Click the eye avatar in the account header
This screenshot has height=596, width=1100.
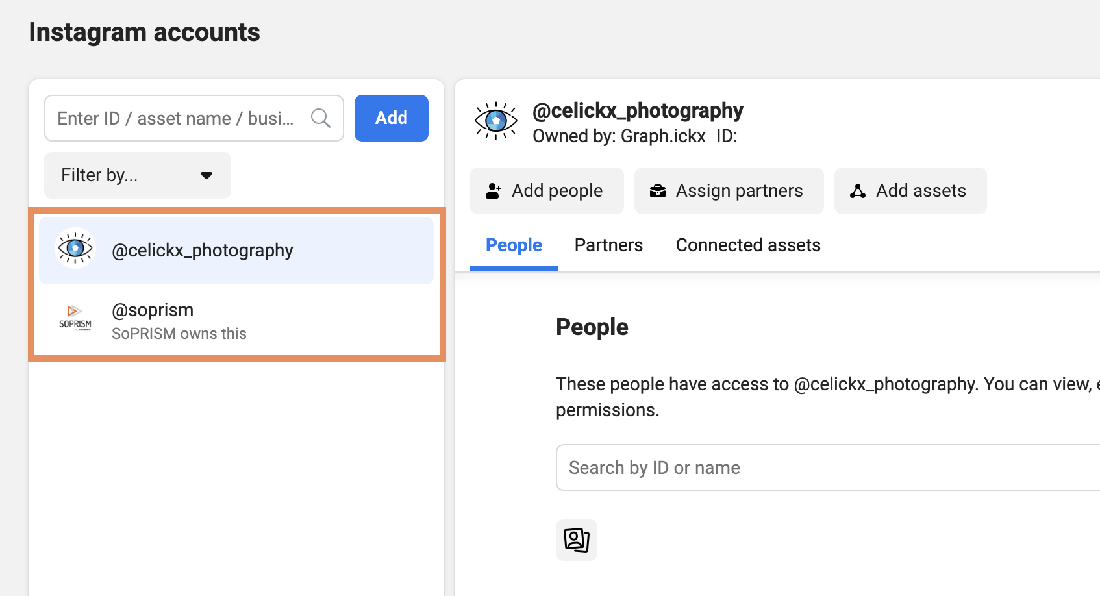tap(496, 121)
